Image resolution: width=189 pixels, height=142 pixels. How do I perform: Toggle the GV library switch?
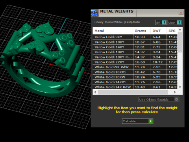[x=161, y=22]
